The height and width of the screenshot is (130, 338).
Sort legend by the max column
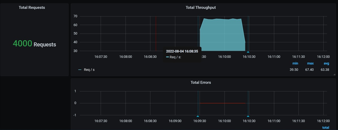[310, 63]
